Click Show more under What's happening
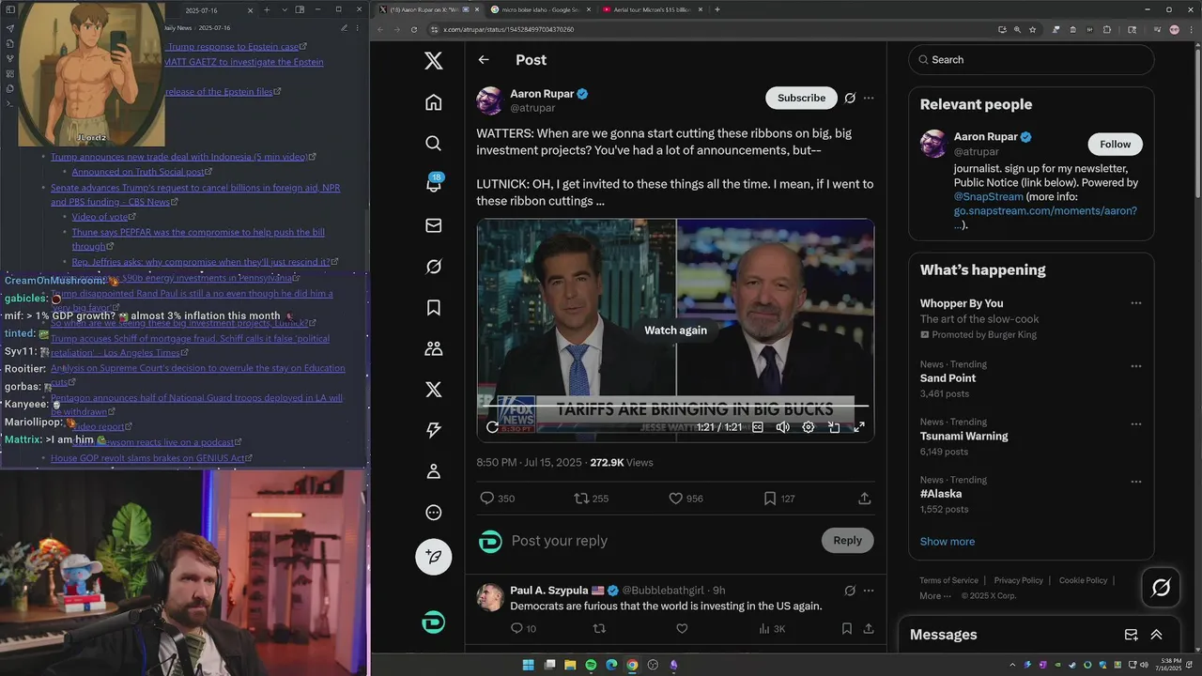 (x=947, y=542)
